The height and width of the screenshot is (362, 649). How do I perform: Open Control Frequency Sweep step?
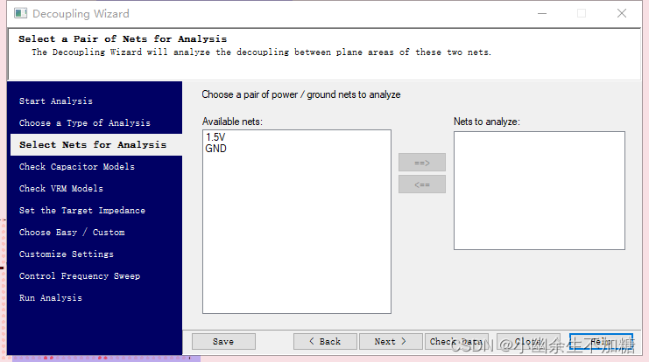pos(80,276)
